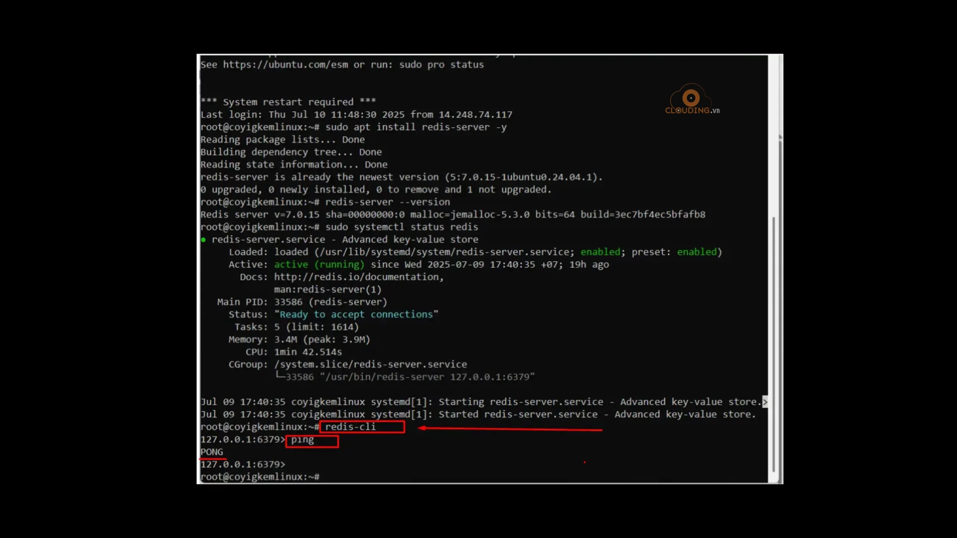957x538 pixels.
Task: Click the 'redis-server --version' command line
Action: pos(388,202)
